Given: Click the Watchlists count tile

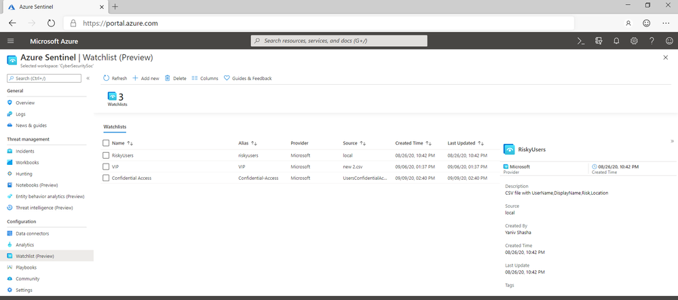Looking at the screenshot, I should [x=117, y=98].
